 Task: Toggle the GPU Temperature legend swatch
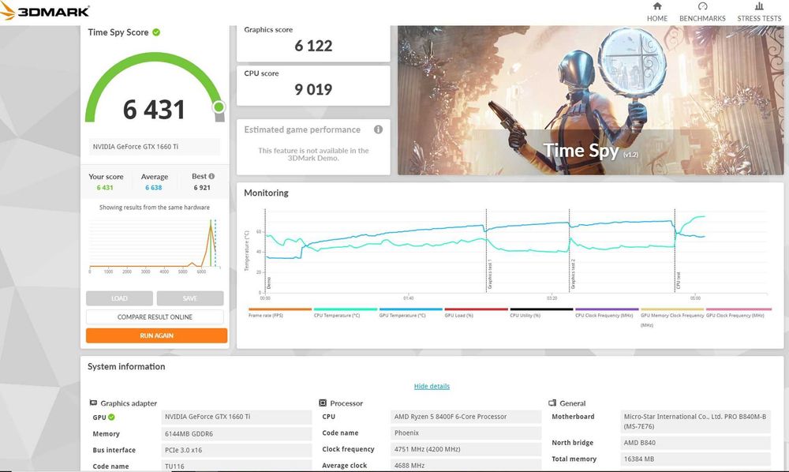[x=410, y=309]
